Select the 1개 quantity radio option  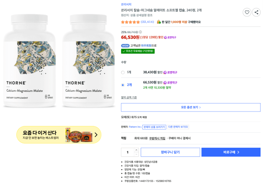pos(123,73)
